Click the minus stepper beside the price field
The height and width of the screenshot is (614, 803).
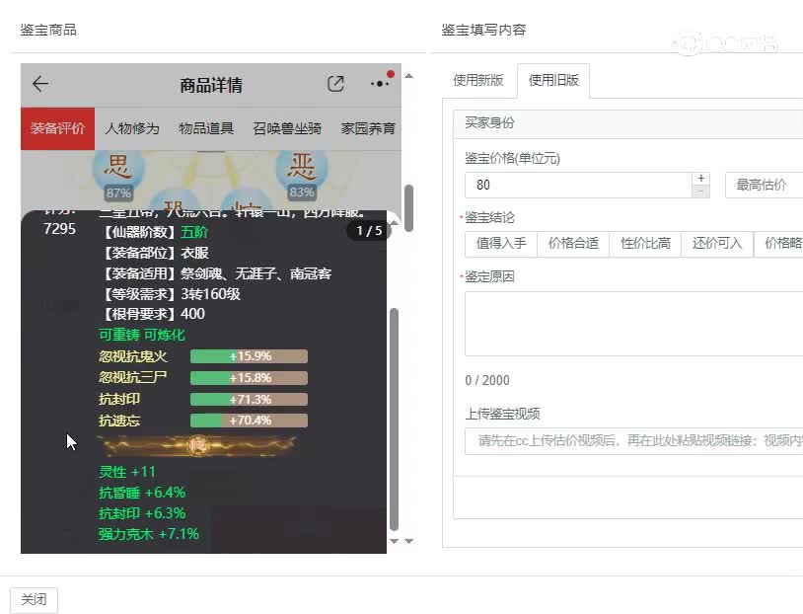click(x=699, y=190)
